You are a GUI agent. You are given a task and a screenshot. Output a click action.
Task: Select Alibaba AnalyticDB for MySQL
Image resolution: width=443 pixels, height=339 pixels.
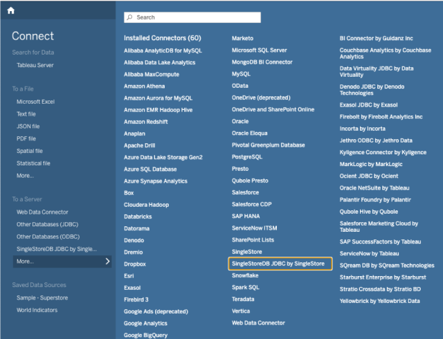pos(163,51)
